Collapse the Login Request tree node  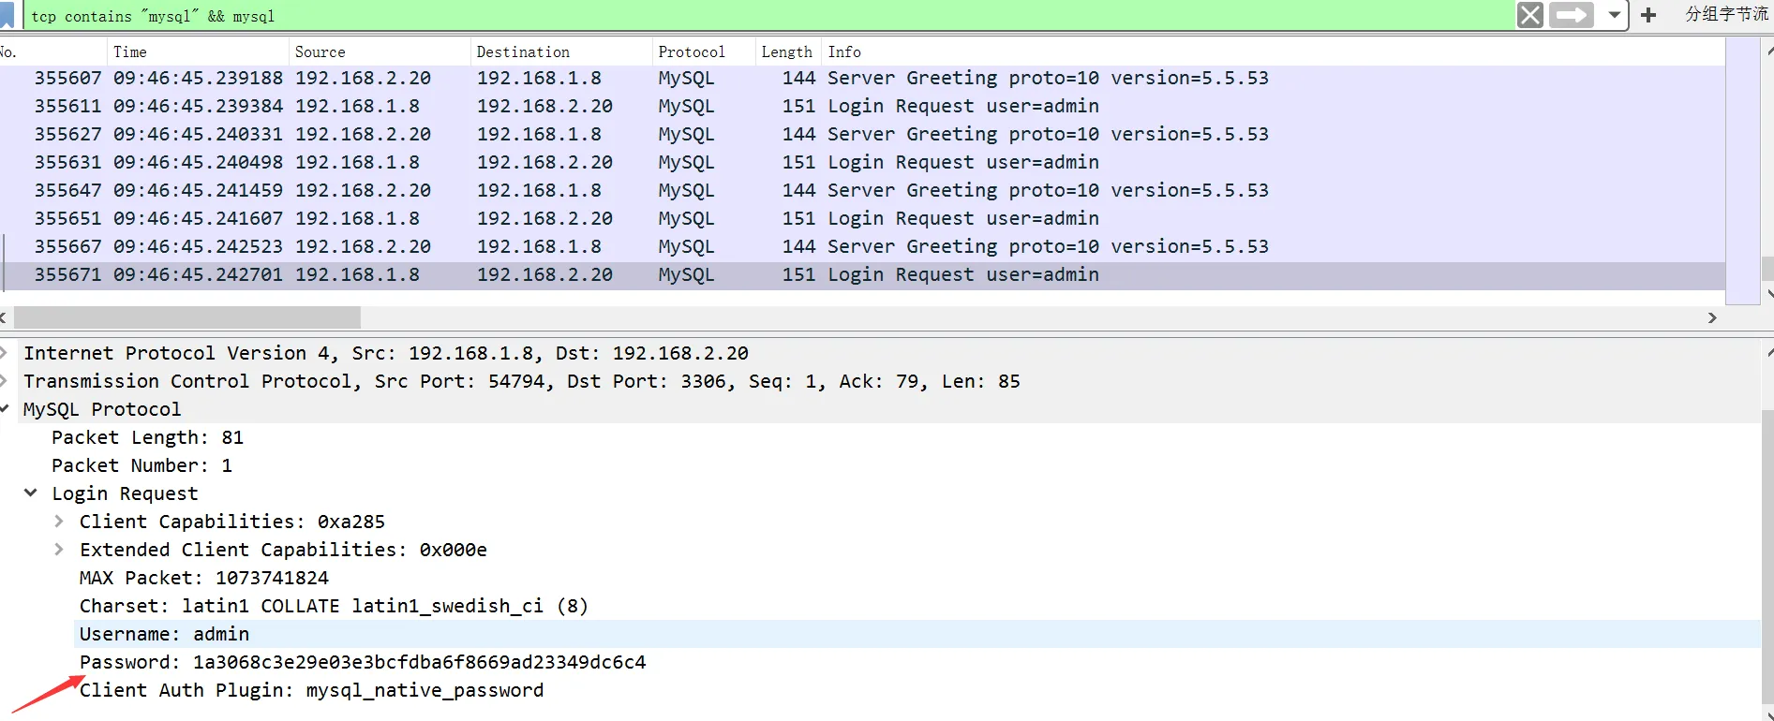point(31,493)
